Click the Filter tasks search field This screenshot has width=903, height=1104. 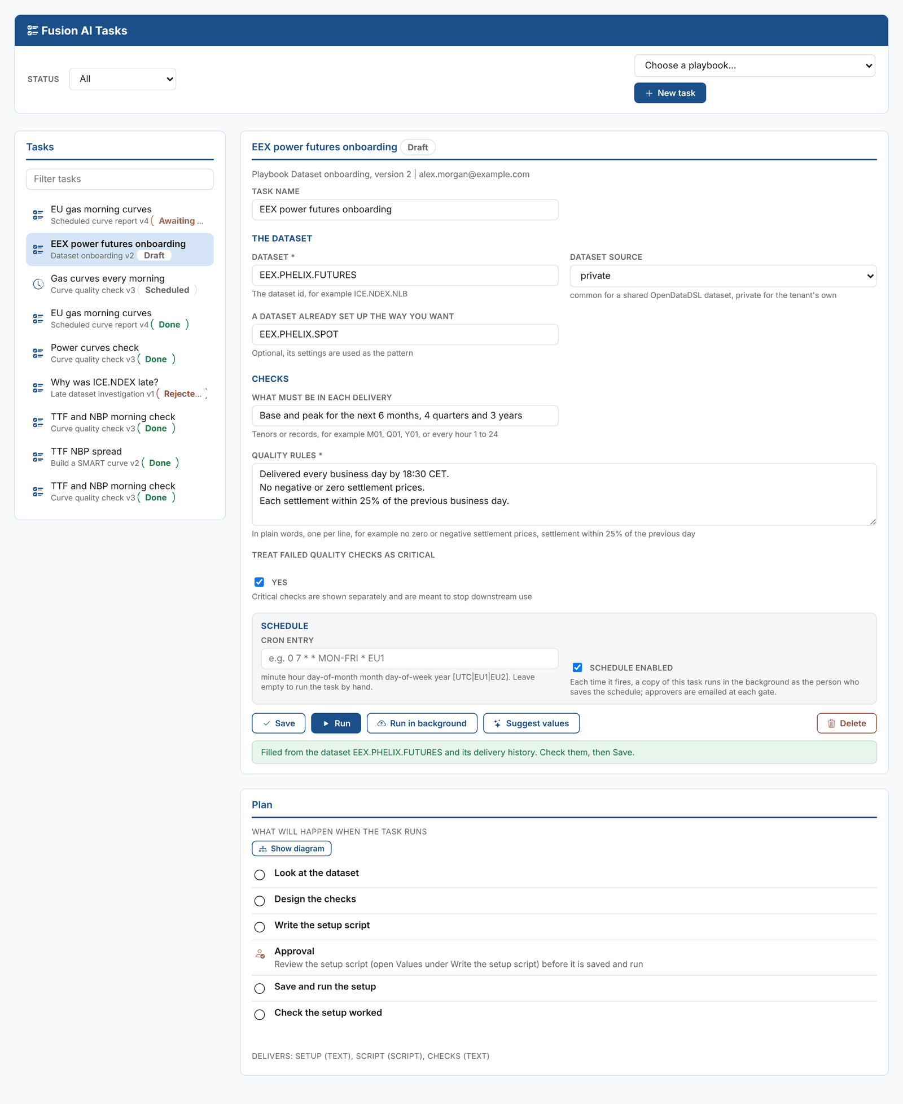point(120,179)
